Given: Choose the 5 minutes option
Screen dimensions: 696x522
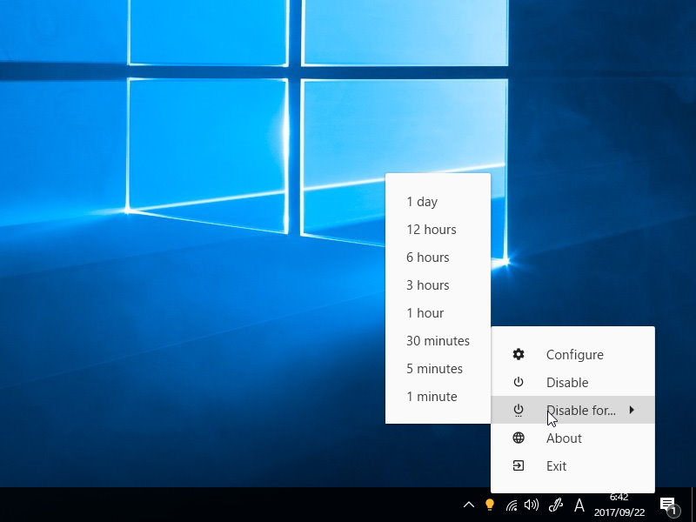Looking at the screenshot, I should 438,368.
